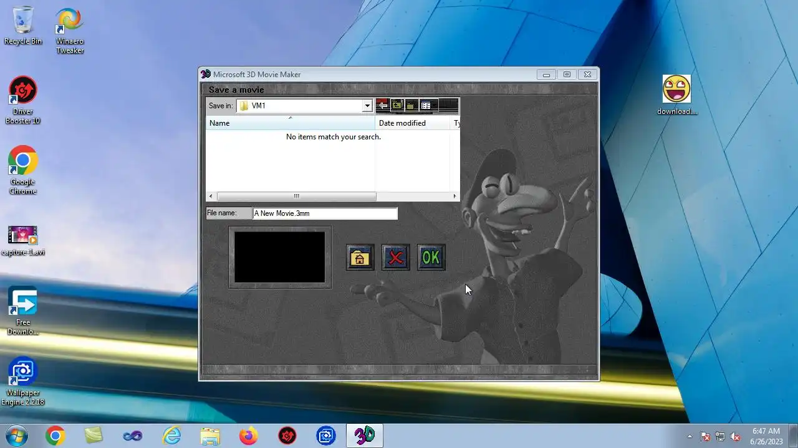The height and width of the screenshot is (448, 798).
Task: Open Driver Booster 10 desktop shortcut
Action: coord(23,100)
